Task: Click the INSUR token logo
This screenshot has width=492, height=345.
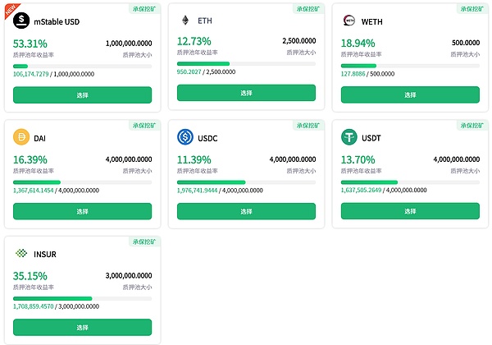Action: [22, 254]
